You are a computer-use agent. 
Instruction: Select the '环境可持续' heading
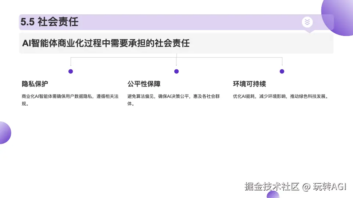coord(249,84)
